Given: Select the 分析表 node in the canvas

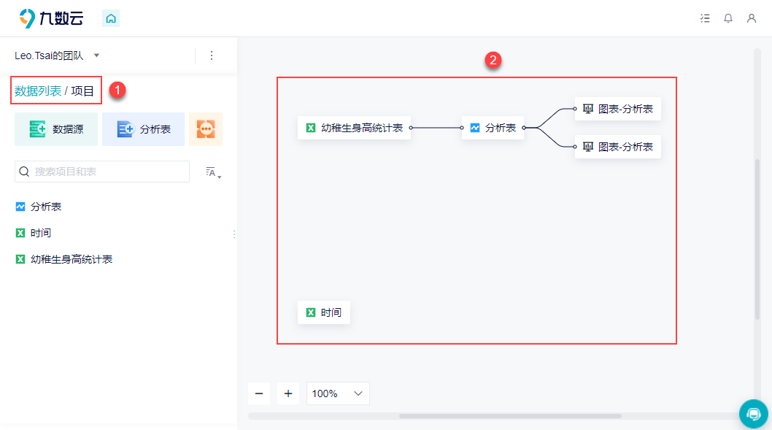Looking at the screenshot, I should click(x=493, y=128).
